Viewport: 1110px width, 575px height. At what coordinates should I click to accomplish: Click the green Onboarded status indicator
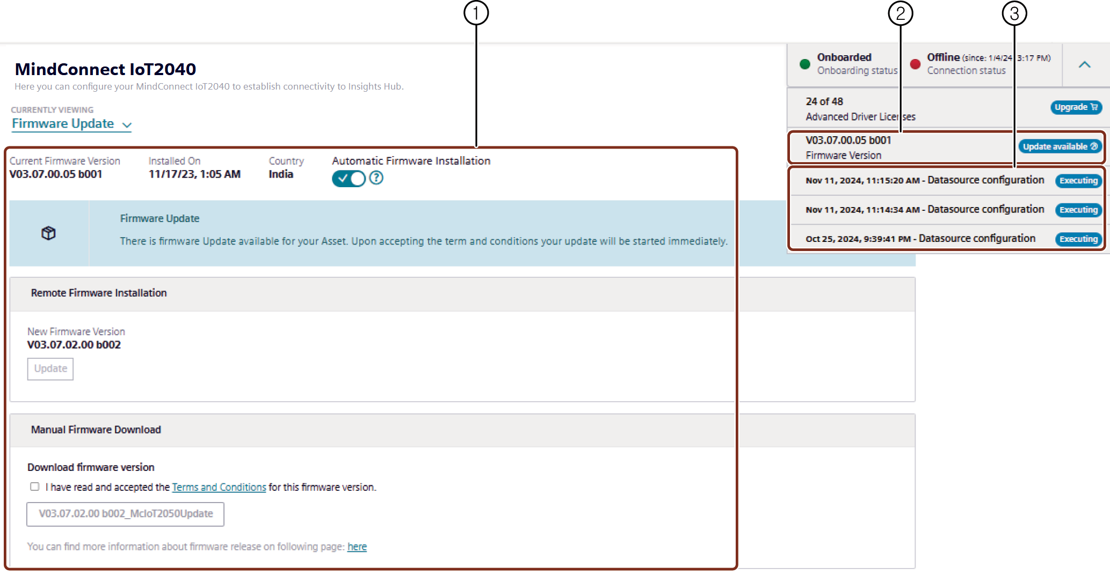pyautogui.click(x=804, y=64)
